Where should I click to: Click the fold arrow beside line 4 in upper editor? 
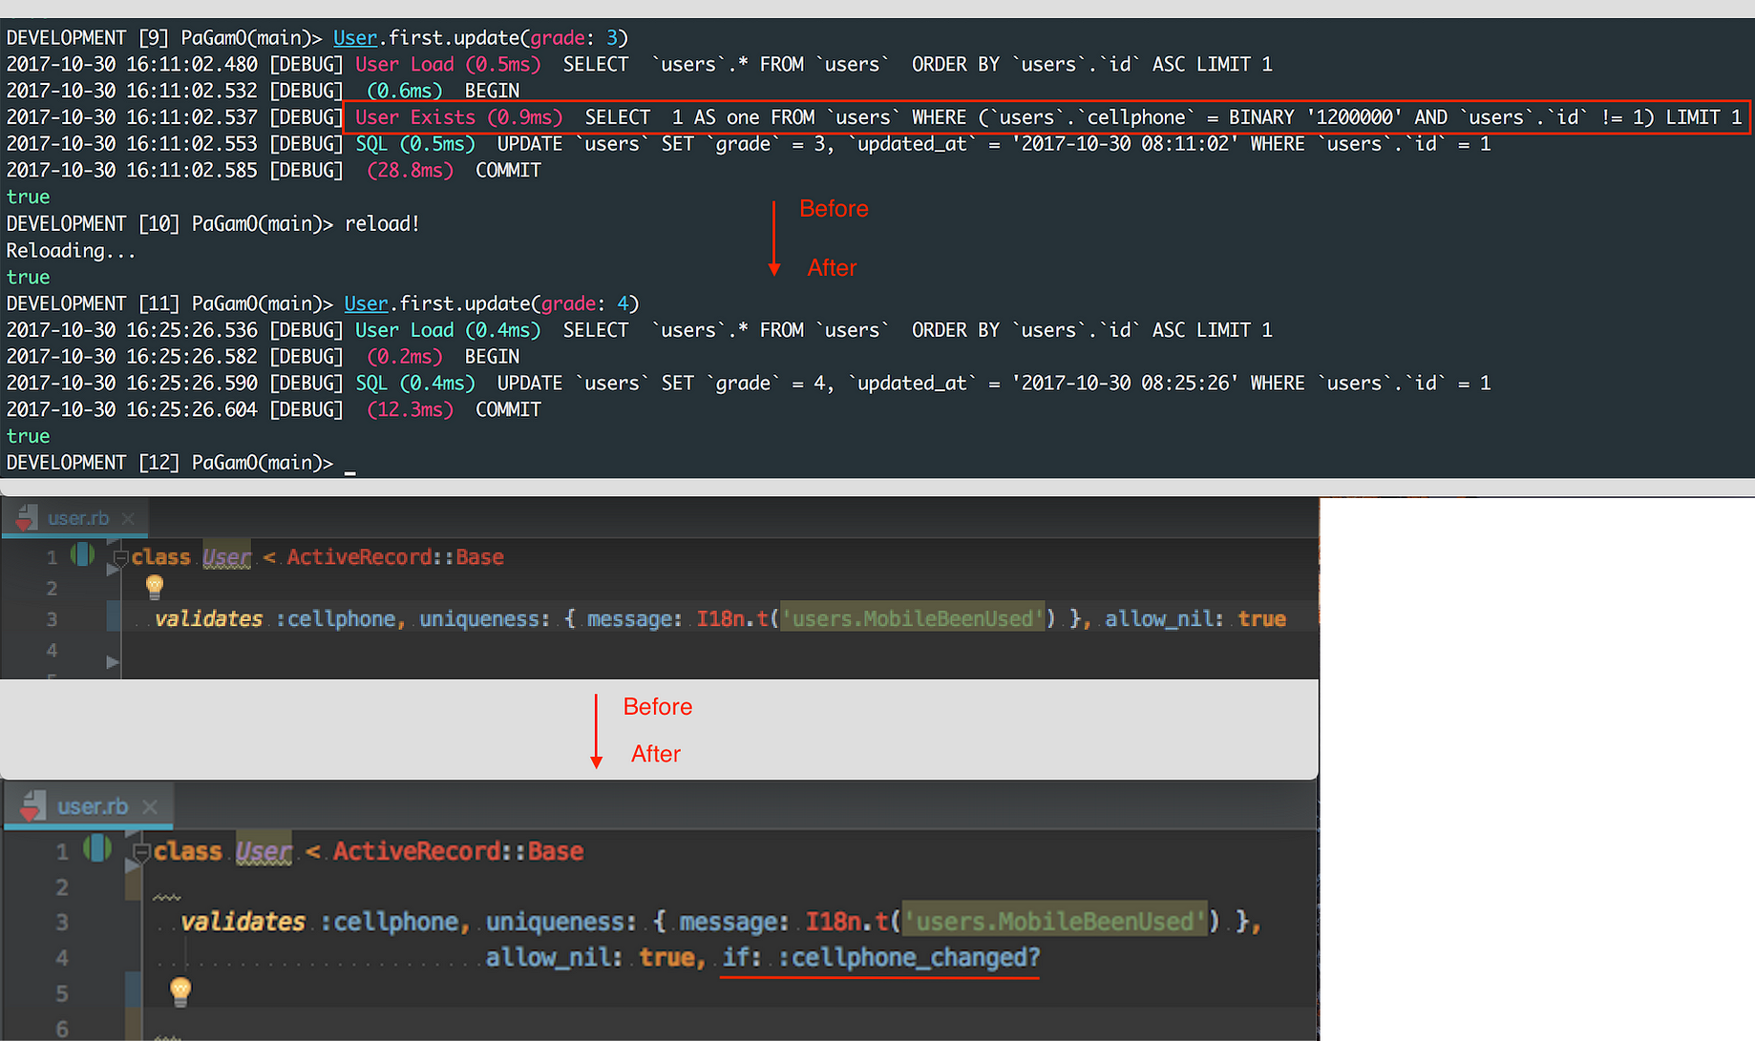(x=113, y=661)
